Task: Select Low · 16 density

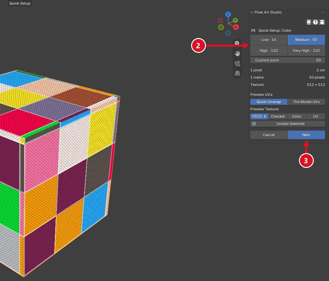Action: pyautogui.click(x=268, y=40)
